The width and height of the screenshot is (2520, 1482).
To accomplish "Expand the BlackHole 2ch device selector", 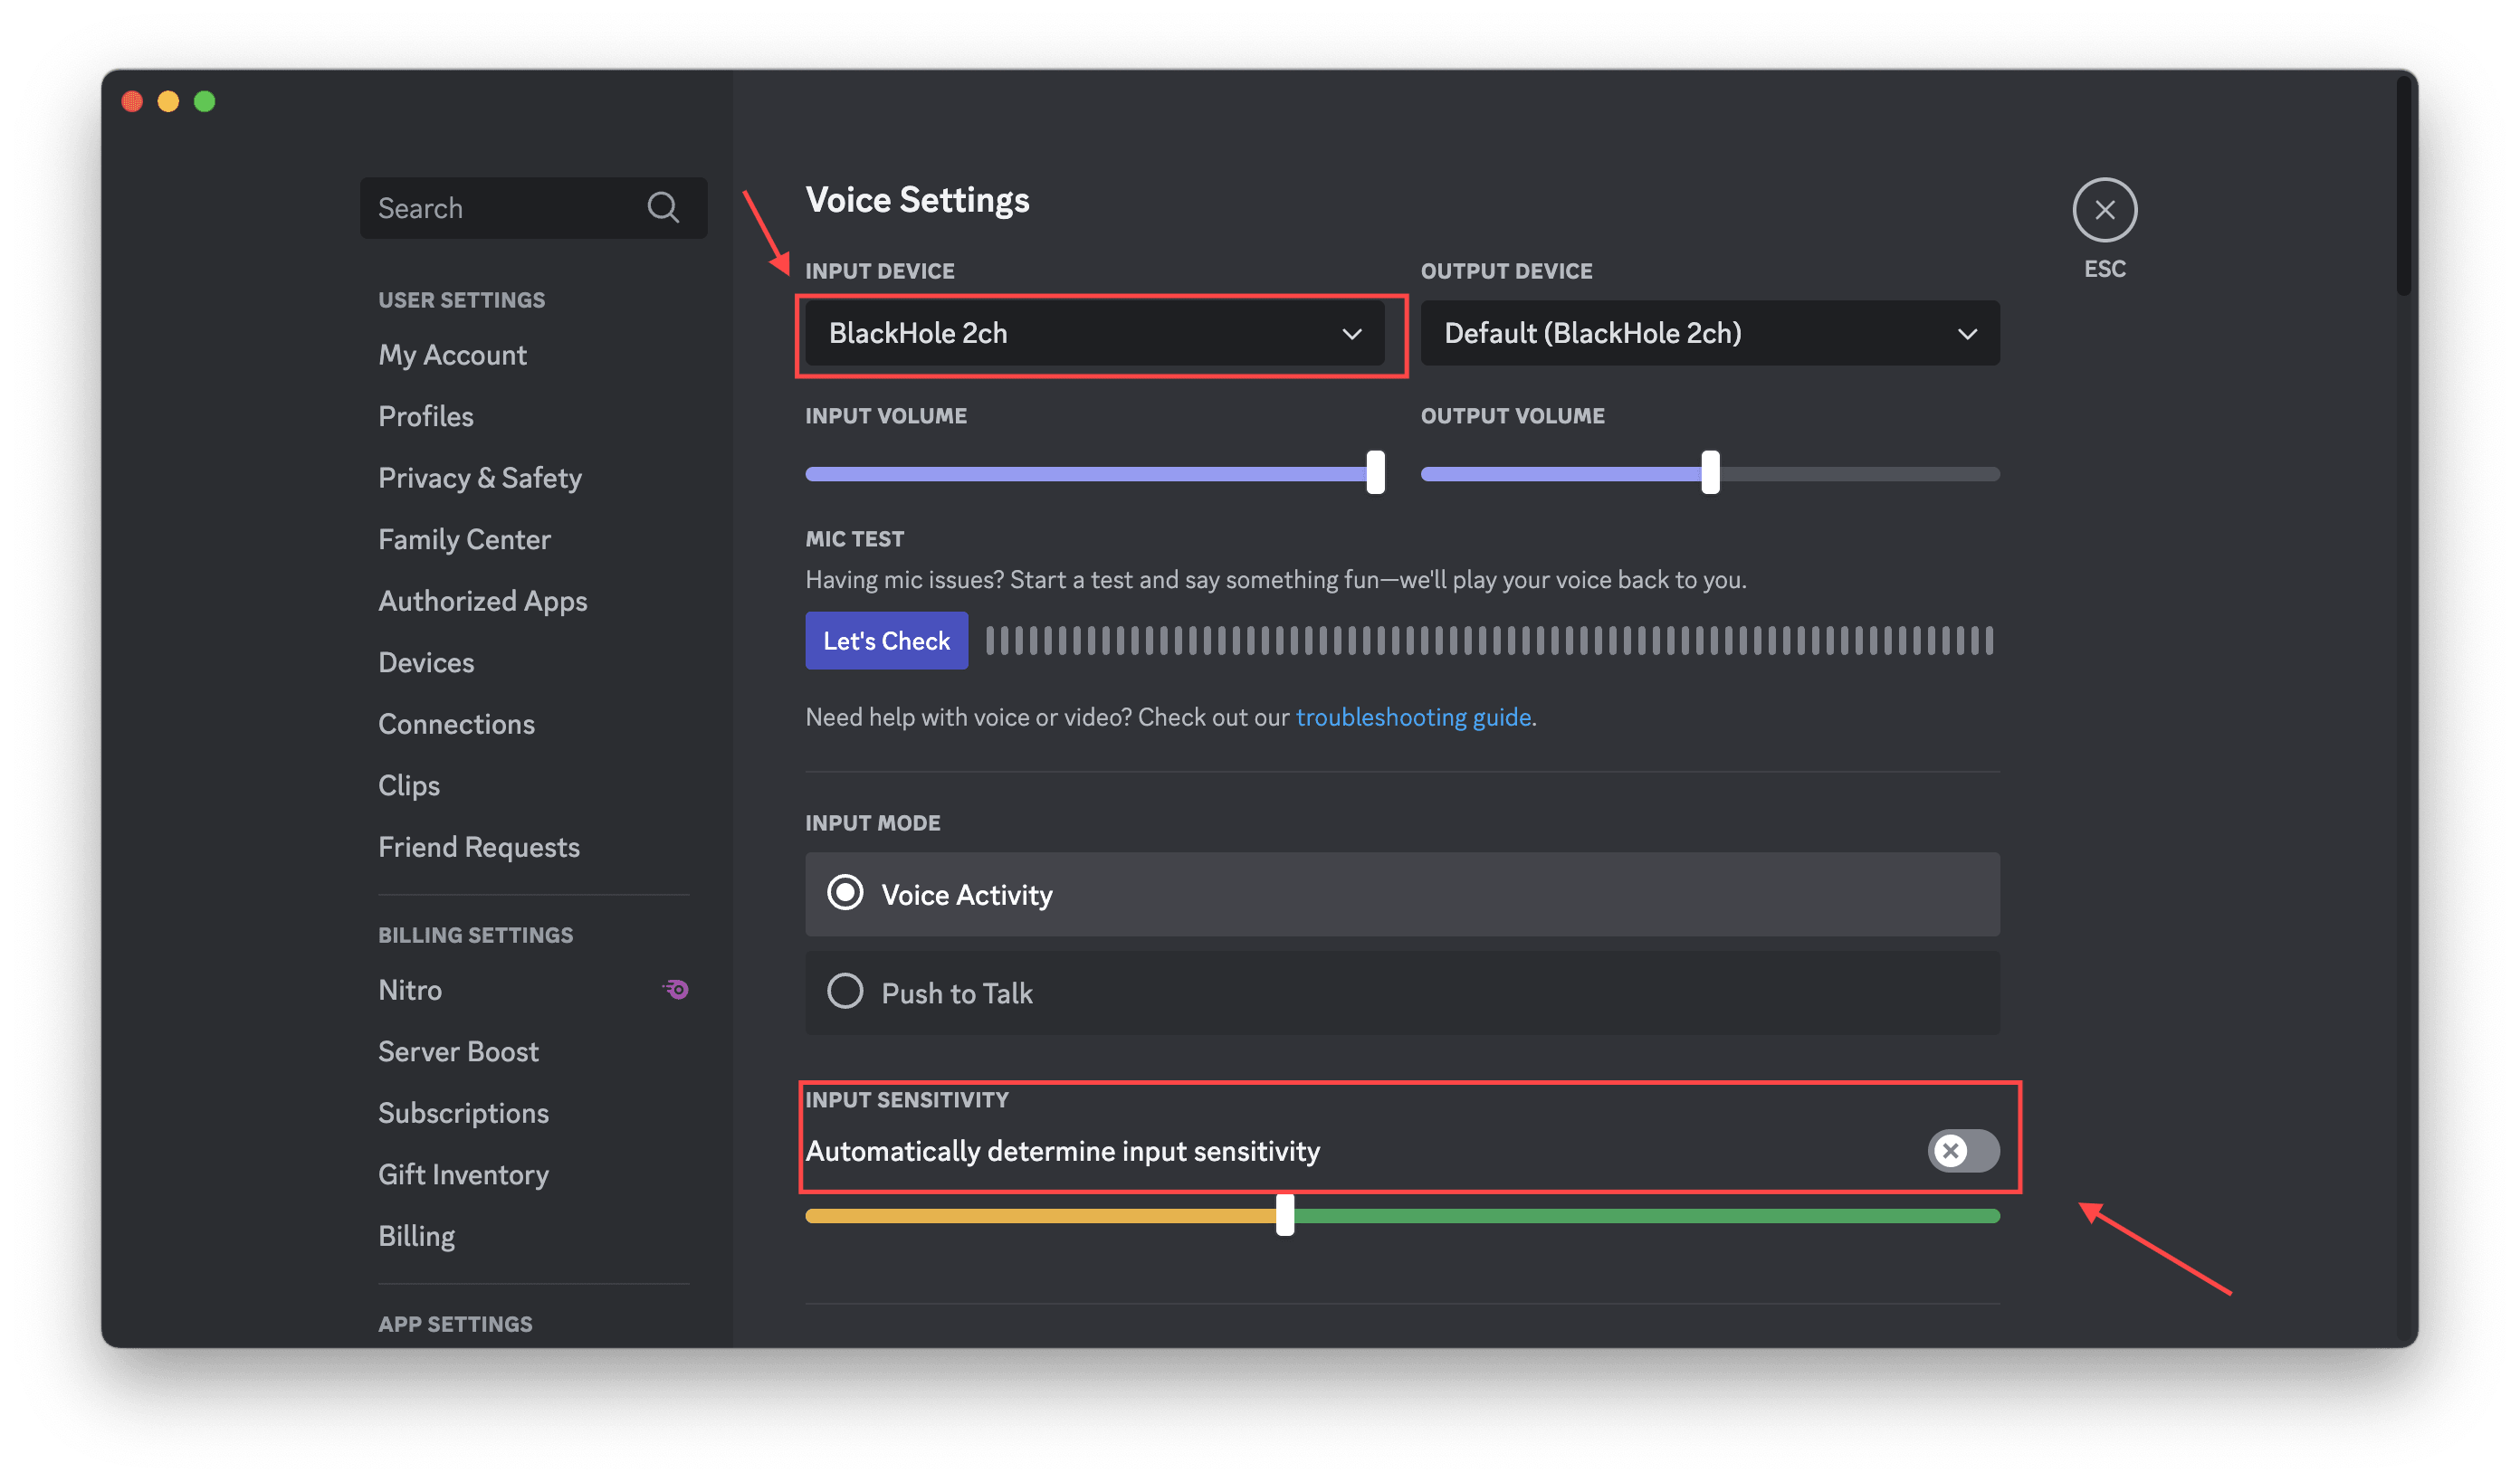I will click(x=1100, y=333).
